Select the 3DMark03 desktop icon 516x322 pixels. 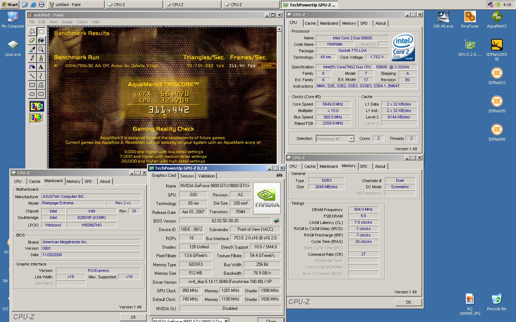point(497,76)
